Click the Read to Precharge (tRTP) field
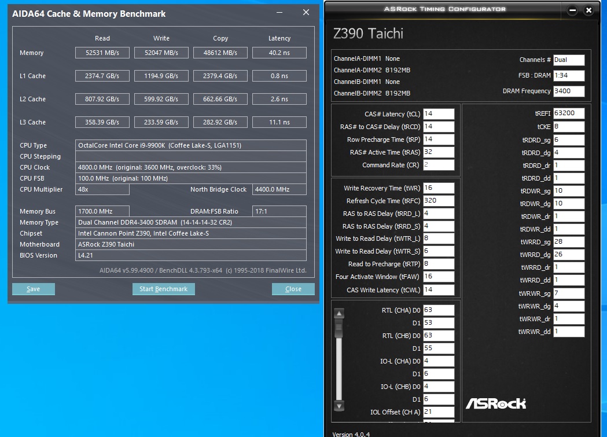This screenshot has width=607, height=437. (x=439, y=264)
